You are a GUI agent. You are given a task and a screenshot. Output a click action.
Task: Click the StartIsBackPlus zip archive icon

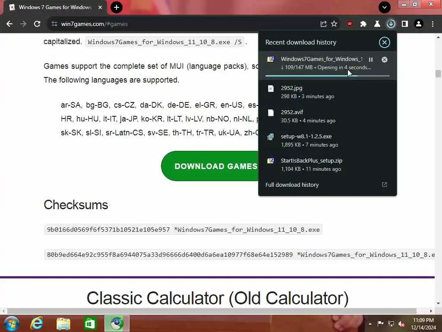tap(271, 161)
